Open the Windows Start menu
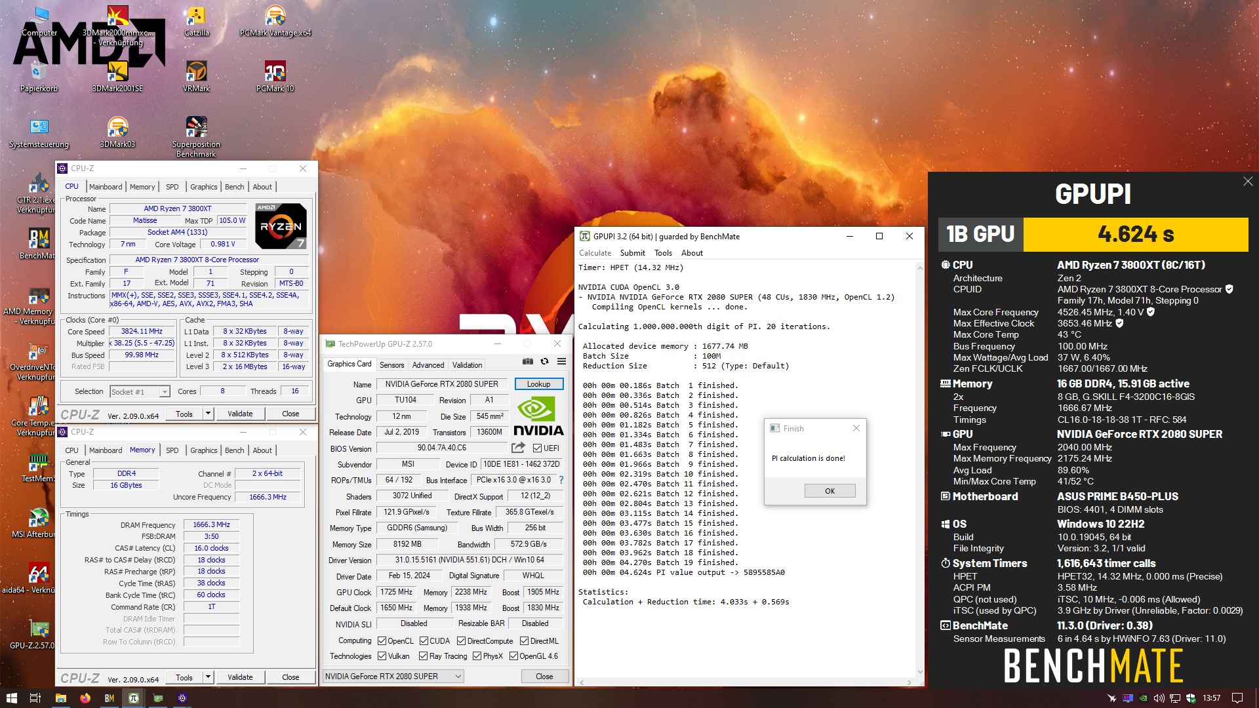 click(11, 698)
